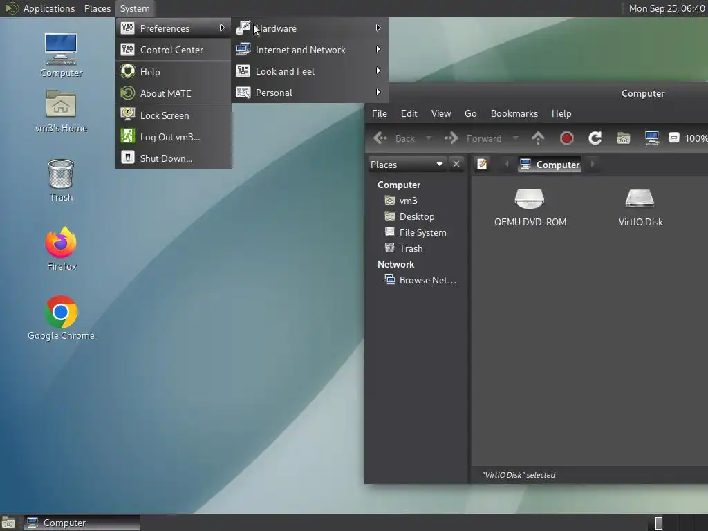Click the Show Desktop icon in bottom panel

coord(8,523)
